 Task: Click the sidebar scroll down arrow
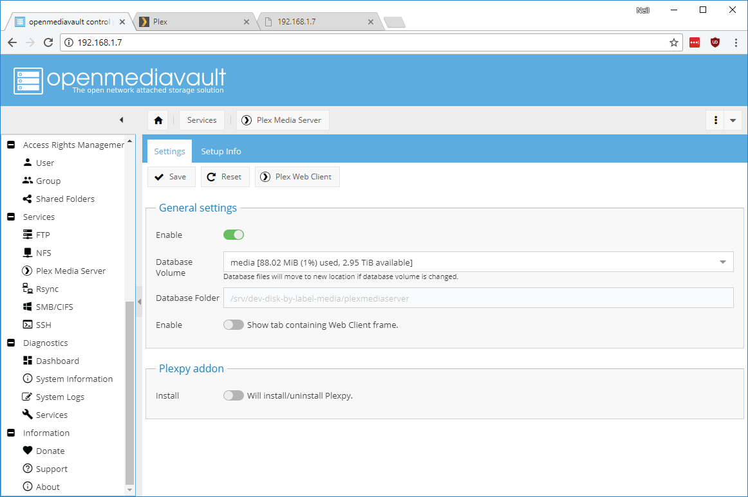tap(129, 489)
